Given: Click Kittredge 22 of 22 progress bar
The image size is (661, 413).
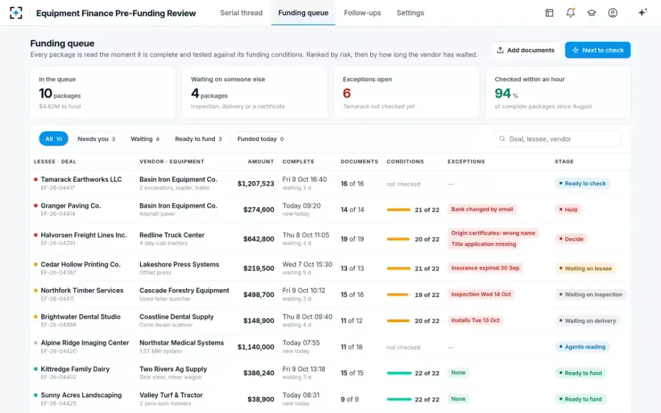Looking at the screenshot, I should point(399,373).
